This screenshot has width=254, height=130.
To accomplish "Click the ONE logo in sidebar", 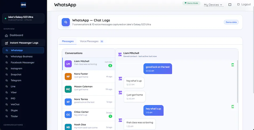I will [23, 5].
